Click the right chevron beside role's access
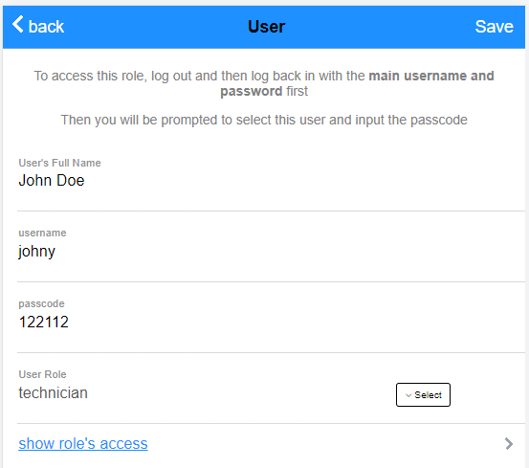This screenshot has height=468, width=529. coord(509,444)
